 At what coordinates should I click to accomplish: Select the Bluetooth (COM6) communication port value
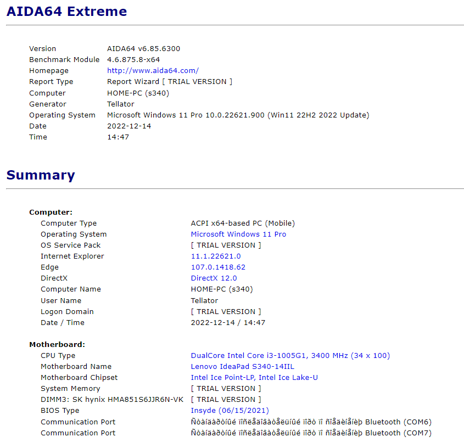(x=311, y=422)
